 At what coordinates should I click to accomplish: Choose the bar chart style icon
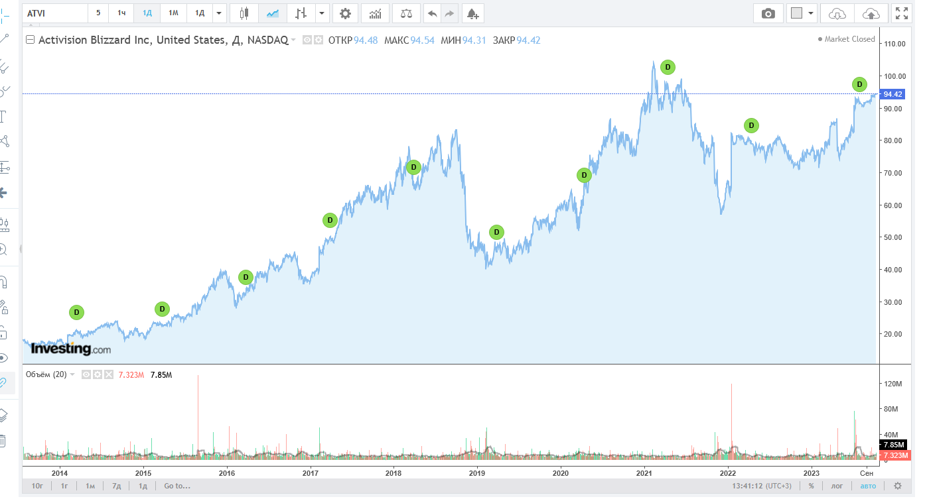(301, 13)
